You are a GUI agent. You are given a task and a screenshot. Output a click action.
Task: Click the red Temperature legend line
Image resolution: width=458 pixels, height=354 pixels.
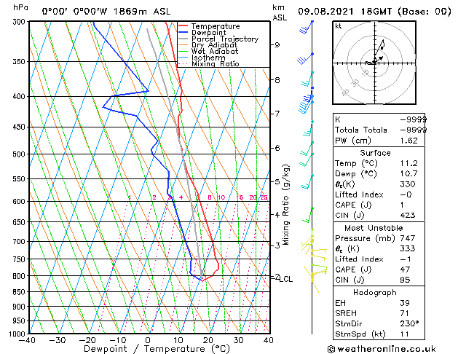click(x=183, y=26)
